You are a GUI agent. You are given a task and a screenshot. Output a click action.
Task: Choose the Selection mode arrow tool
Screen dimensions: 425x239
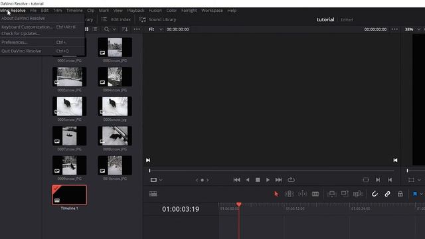(x=276, y=194)
